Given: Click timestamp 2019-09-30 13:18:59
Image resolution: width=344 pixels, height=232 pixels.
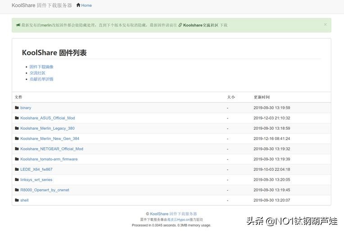Looking at the screenshot, I should point(272,128).
